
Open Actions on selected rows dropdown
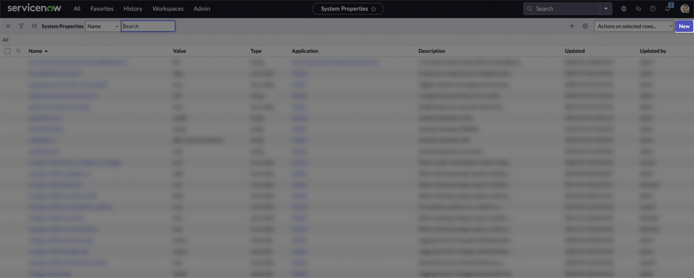(x=634, y=27)
